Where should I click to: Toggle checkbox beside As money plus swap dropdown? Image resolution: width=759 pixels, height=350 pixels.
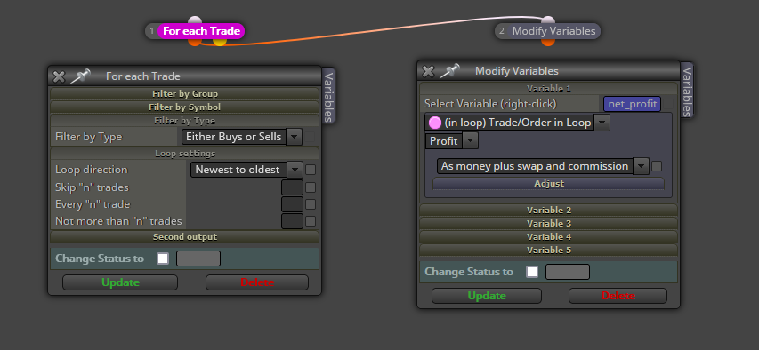pyautogui.click(x=657, y=166)
